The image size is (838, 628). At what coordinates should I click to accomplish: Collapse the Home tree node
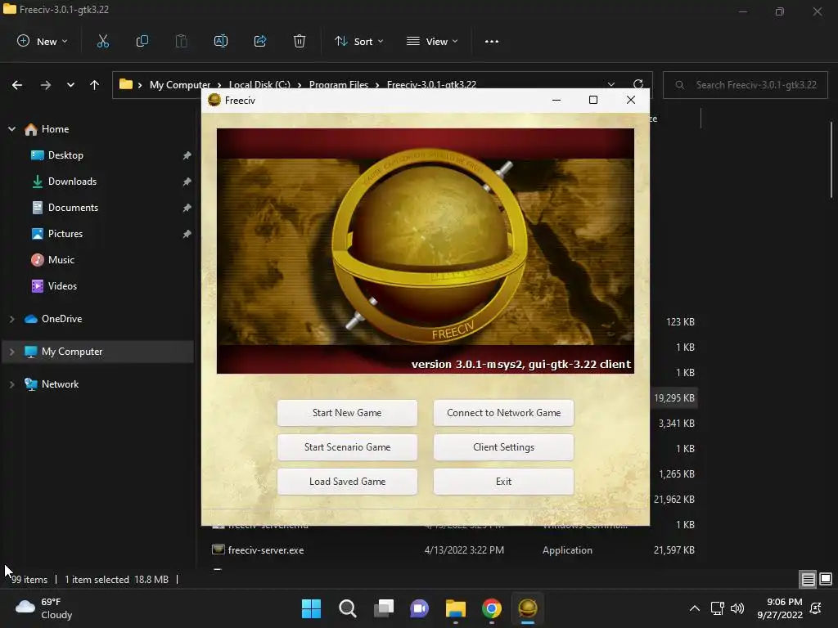tap(11, 129)
